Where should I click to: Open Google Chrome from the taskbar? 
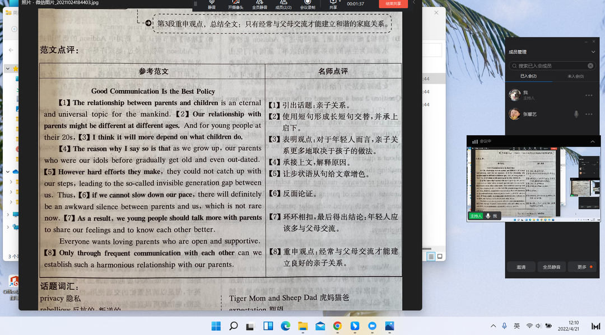point(337,326)
